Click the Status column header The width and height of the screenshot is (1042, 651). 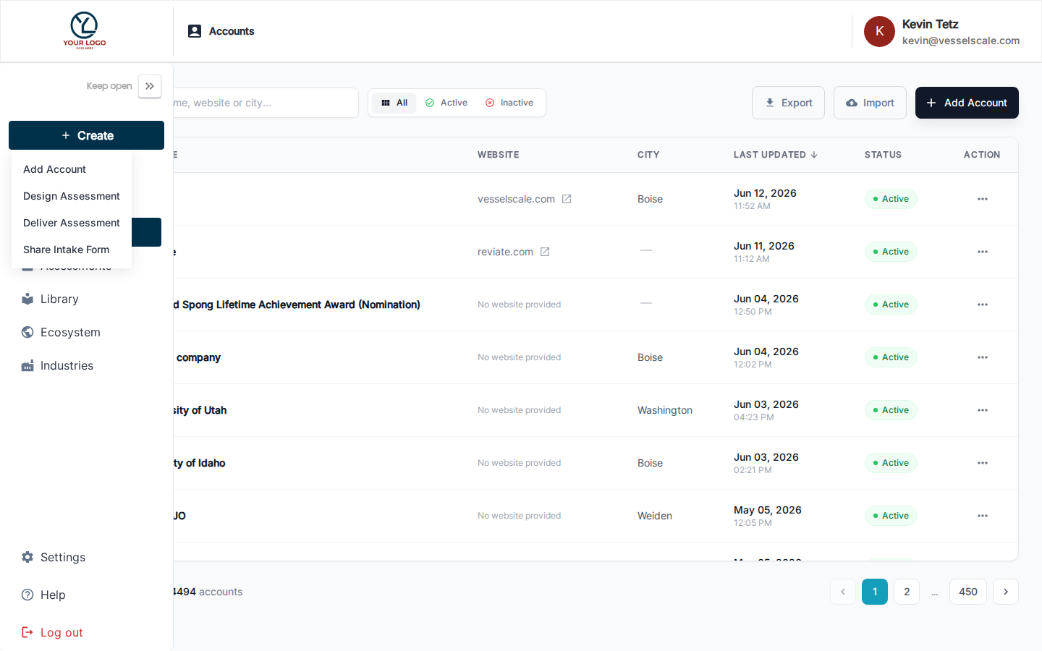point(883,155)
